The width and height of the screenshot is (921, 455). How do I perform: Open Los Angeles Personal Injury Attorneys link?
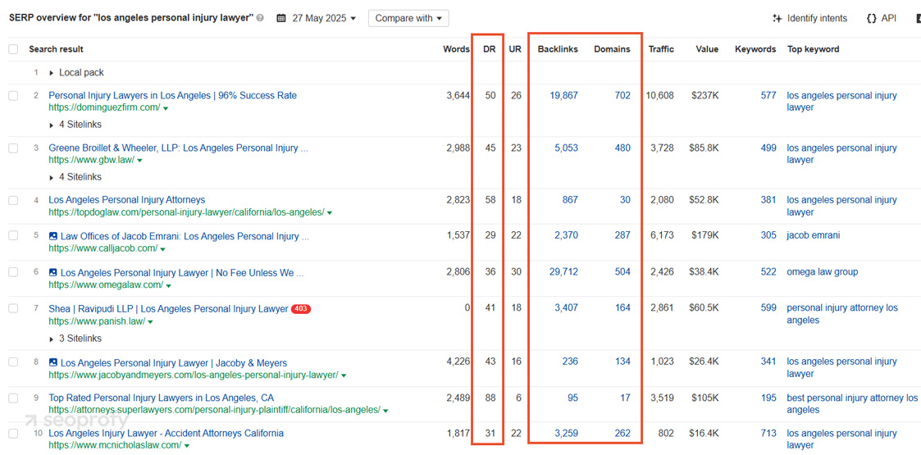tap(127, 200)
